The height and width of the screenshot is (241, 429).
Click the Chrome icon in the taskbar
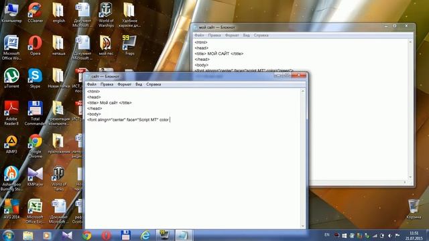pos(86,235)
